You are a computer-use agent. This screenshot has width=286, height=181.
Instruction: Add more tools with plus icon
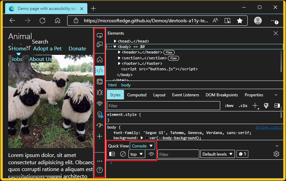tap(100, 136)
